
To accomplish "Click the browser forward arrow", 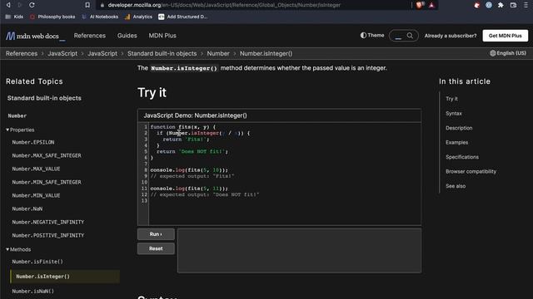I will tap(19, 5).
